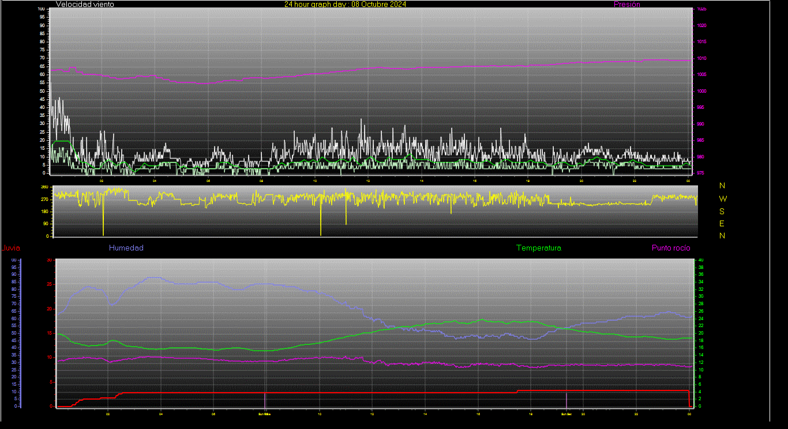
Task: Click the '180' value on the direction axis
Action: (44, 211)
